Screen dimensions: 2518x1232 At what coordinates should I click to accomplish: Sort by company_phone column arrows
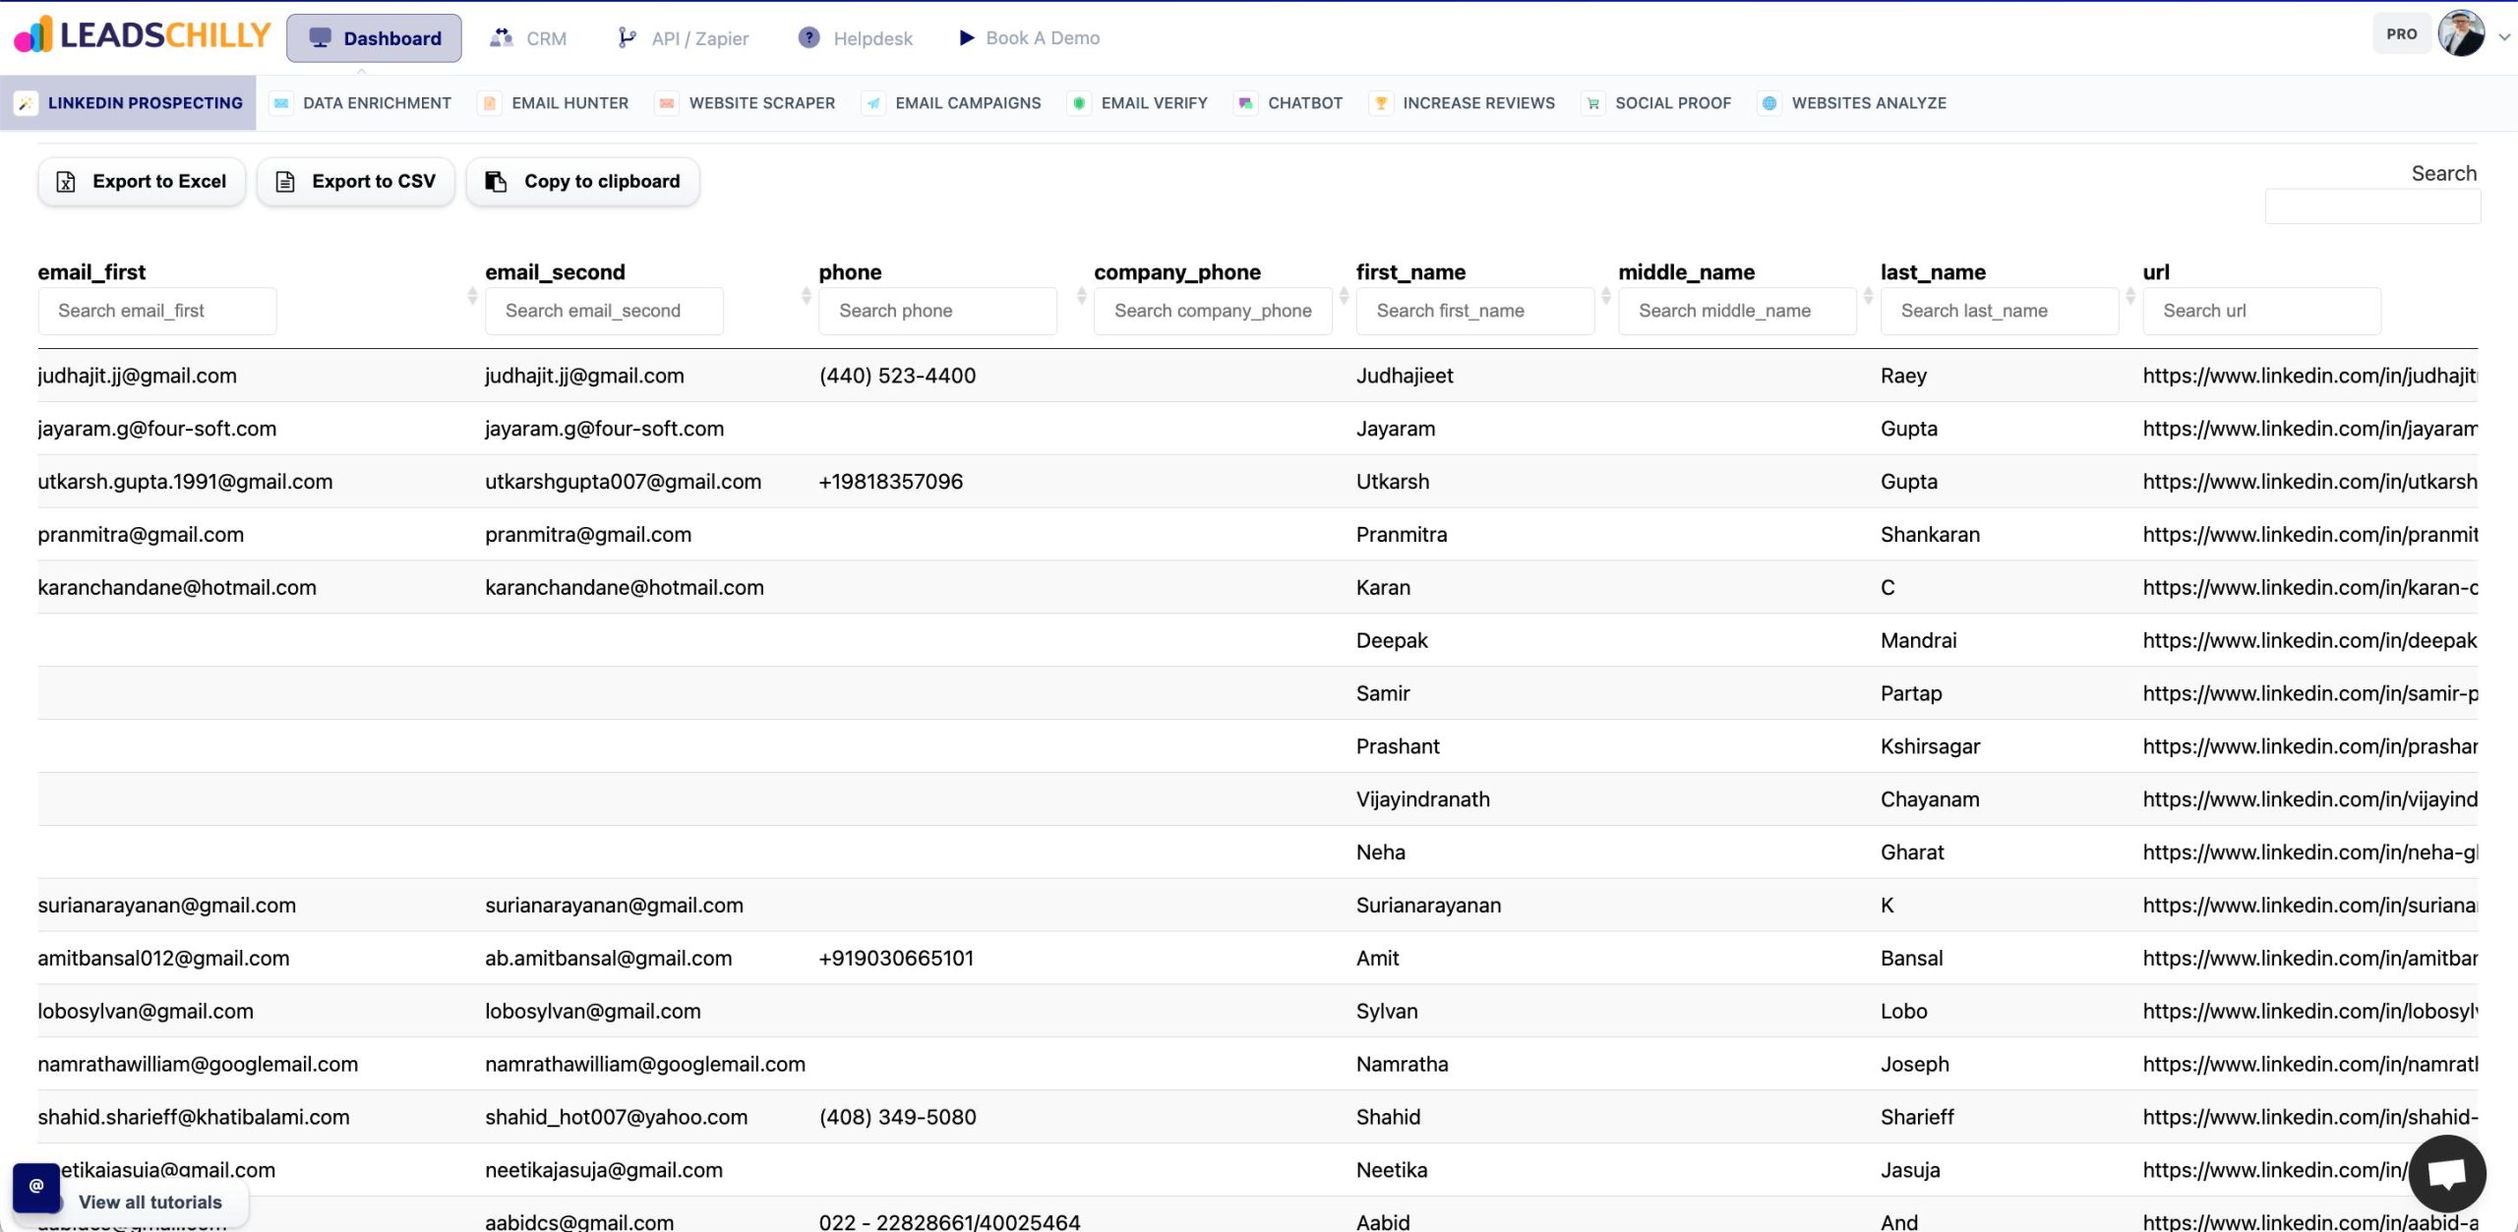click(x=1344, y=295)
